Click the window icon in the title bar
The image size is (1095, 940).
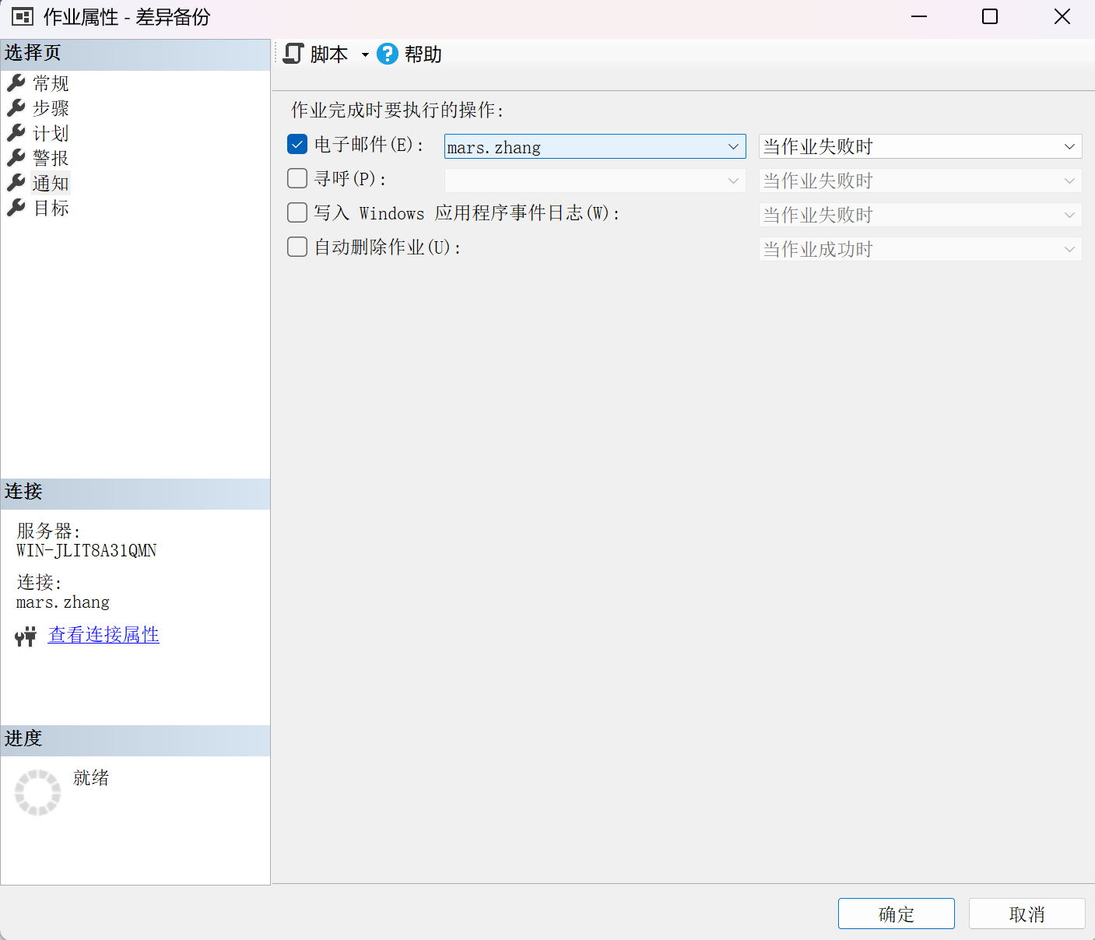[x=23, y=16]
